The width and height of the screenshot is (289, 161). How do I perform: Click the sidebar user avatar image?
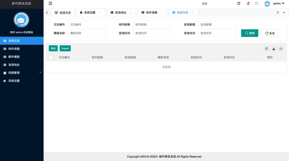[21, 20]
